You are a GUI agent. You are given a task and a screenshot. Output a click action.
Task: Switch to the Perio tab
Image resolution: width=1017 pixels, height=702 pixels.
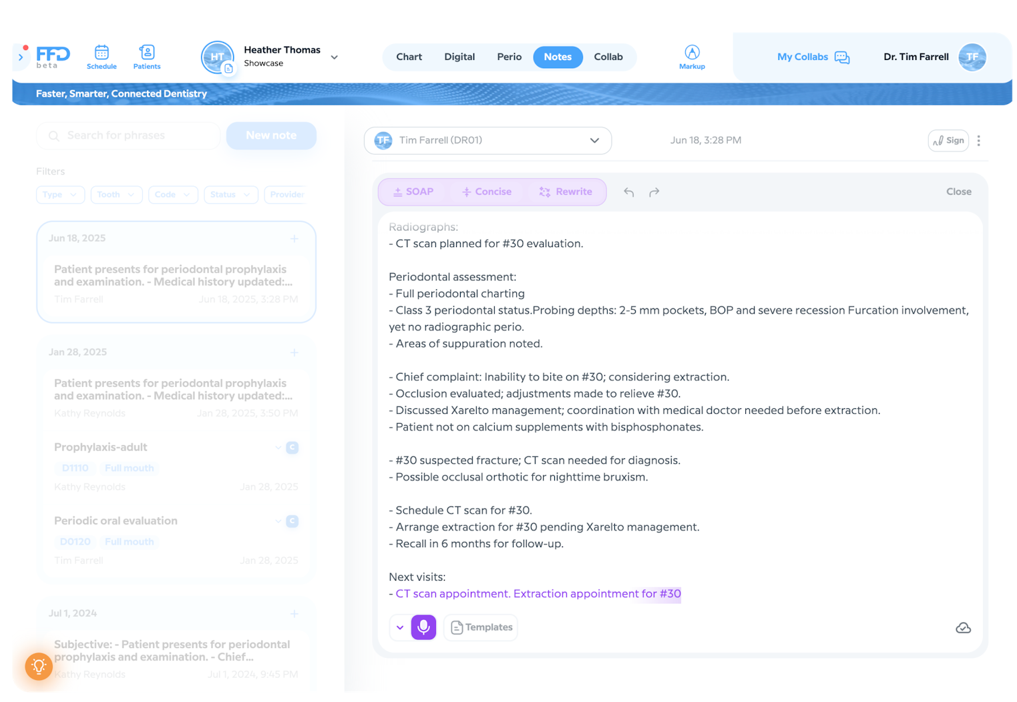[x=509, y=57]
